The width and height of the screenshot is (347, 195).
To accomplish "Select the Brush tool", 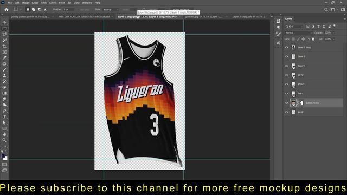I will point(4,70).
